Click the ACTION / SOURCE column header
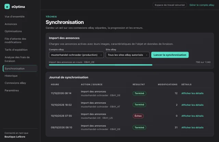Viewport: 219px width, 142px height. pyautogui.click(x=92, y=85)
